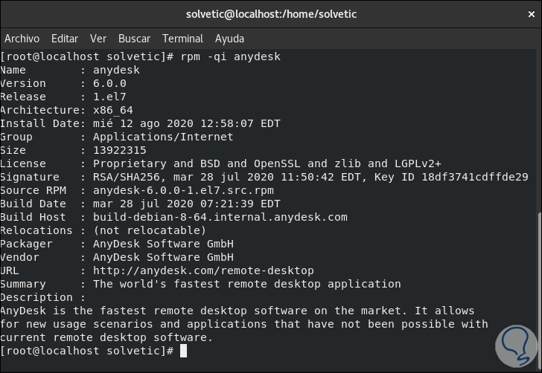Click the http://anydesk.com/remote-desktop URL
This screenshot has width=542, height=373.
point(203,270)
